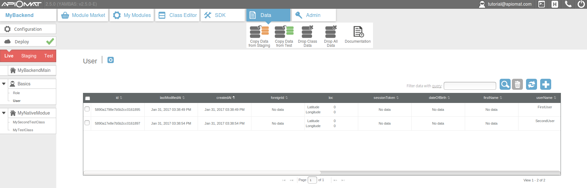This screenshot has width=587, height=188.
Task: Click the magnifier search button
Action: (x=505, y=84)
